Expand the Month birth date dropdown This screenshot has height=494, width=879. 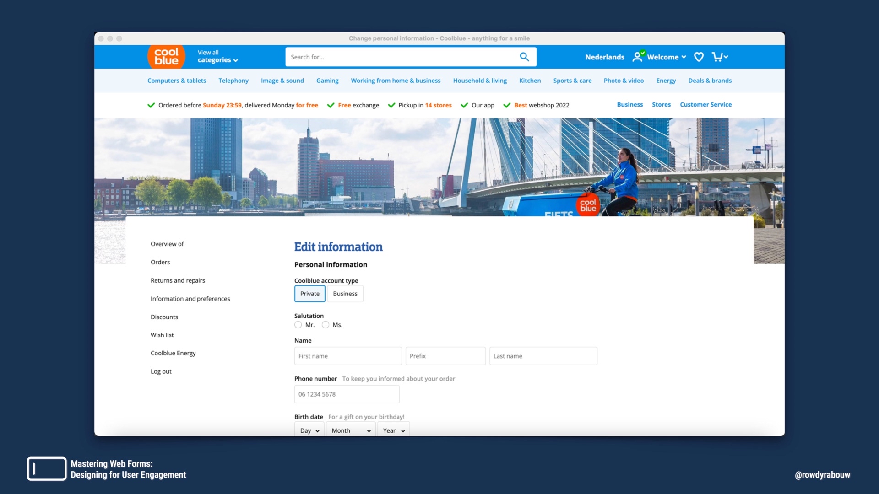(351, 430)
